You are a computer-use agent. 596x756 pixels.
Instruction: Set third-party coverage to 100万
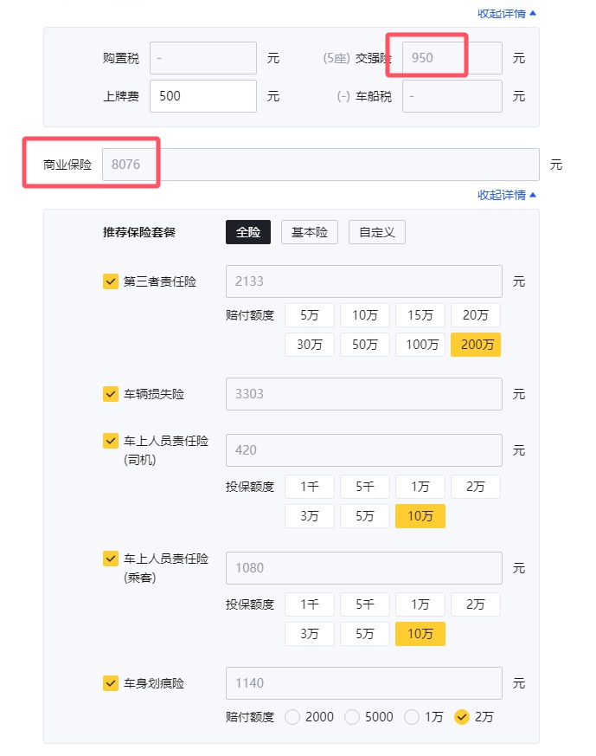(x=420, y=345)
